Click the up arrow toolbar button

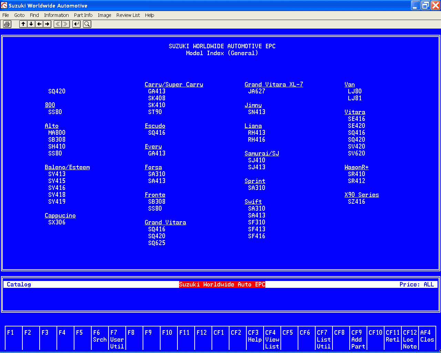pos(23,24)
